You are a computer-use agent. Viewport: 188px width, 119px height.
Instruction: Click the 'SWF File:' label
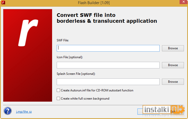click(x=63, y=40)
